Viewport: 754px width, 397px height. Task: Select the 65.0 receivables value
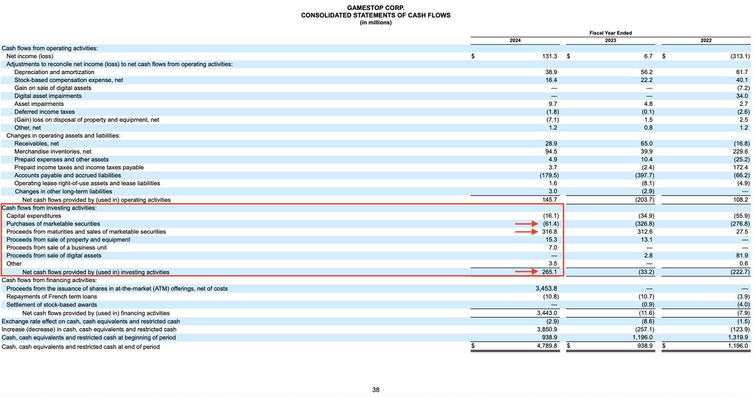click(647, 144)
